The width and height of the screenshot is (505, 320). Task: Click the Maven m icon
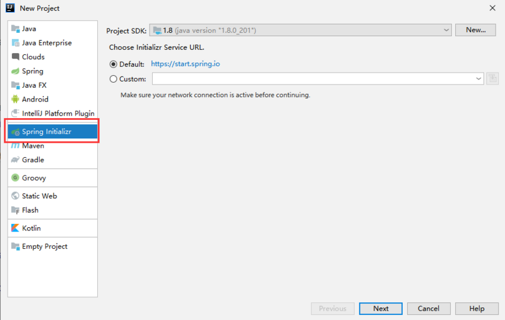point(15,146)
